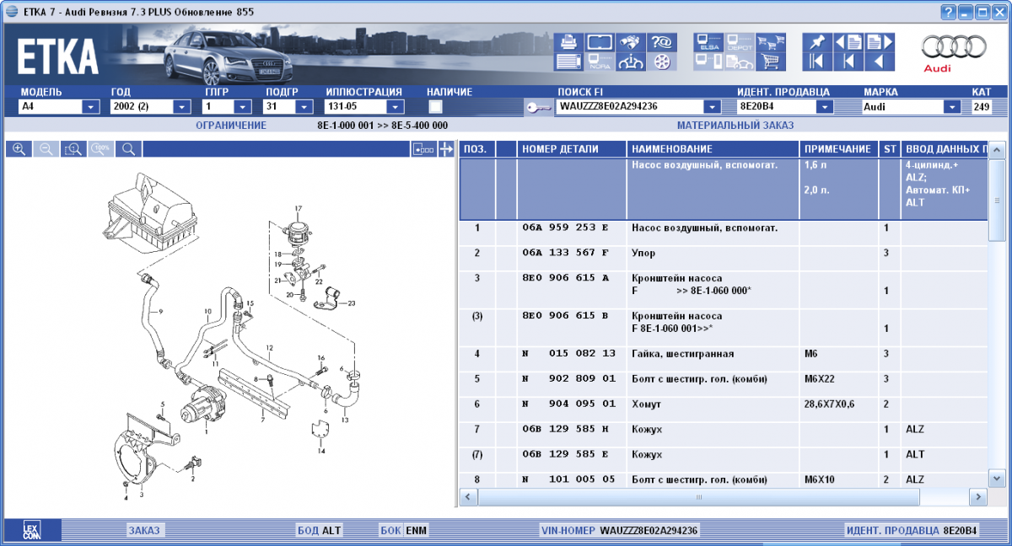
Task: Zoom out of the illustration
Action: click(46, 149)
